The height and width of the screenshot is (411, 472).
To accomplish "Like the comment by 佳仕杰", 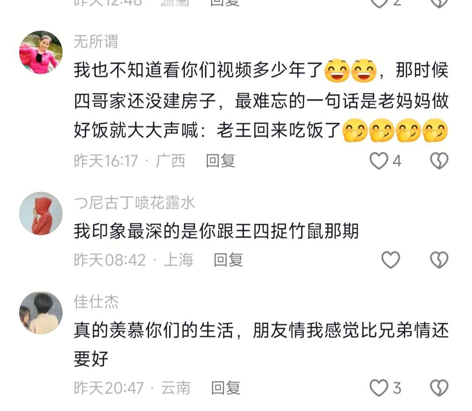I will coord(378,387).
